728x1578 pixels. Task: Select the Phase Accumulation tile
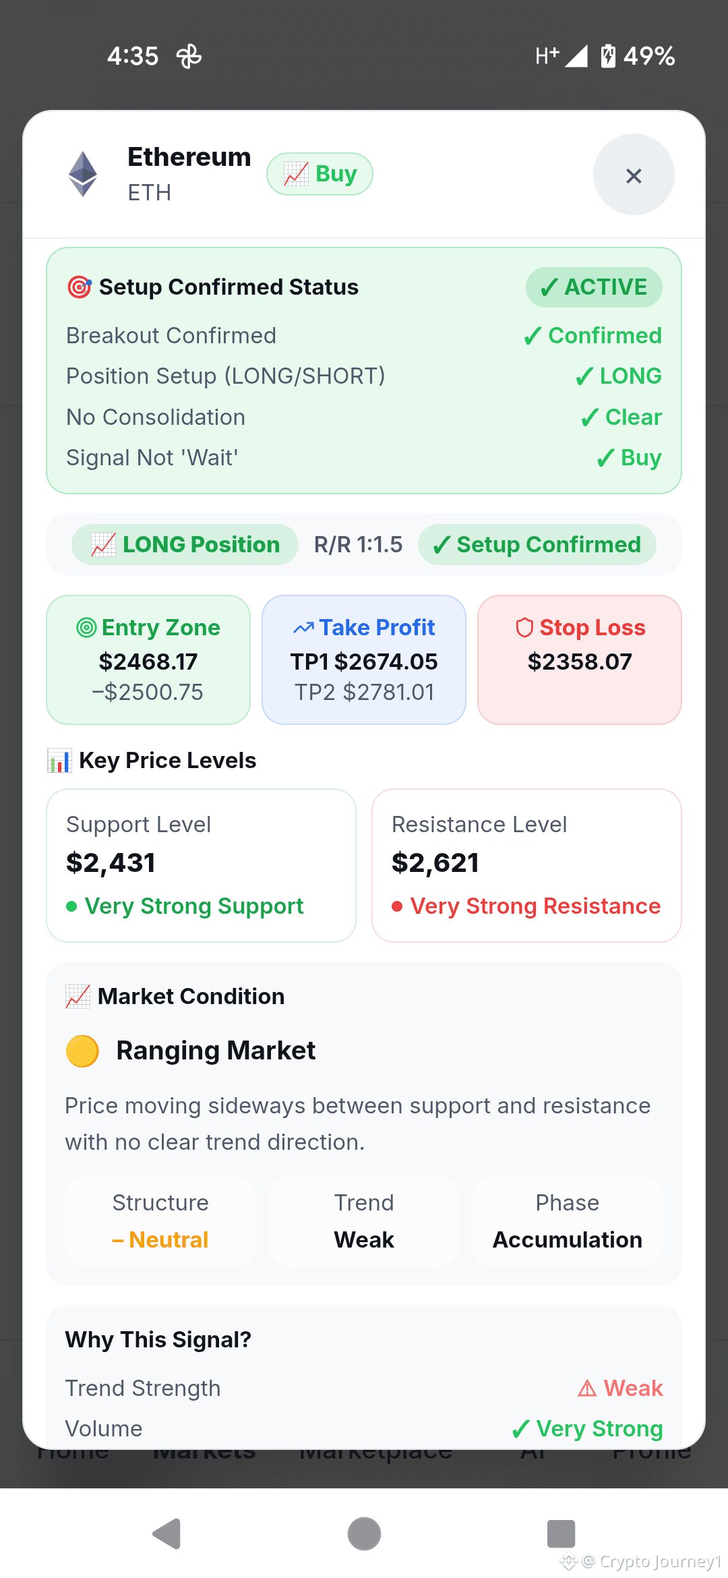pos(568,1221)
